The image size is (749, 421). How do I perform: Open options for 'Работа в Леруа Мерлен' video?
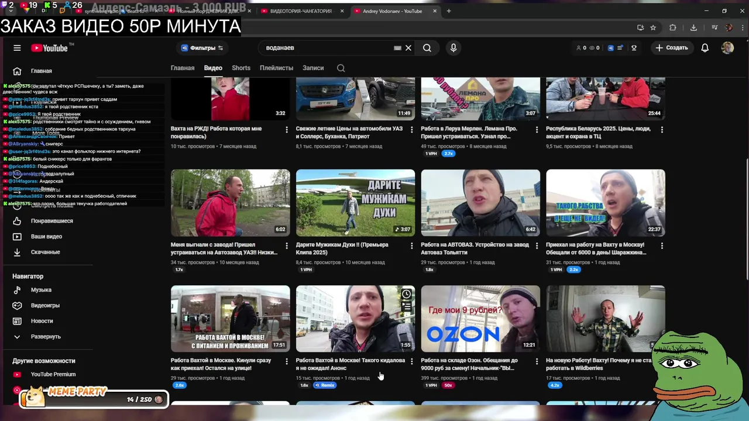click(x=537, y=130)
